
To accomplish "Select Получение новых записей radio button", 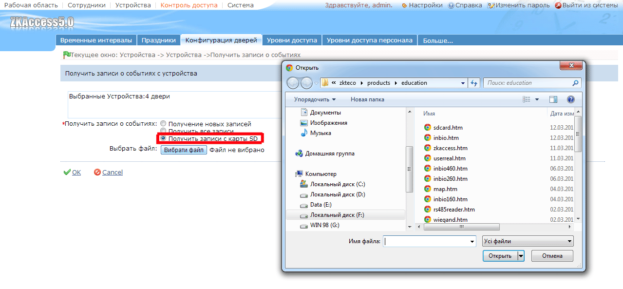I will (163, 124).
